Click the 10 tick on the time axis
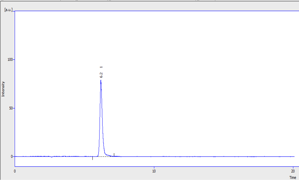The image size is (299, 180). (154, 171)
